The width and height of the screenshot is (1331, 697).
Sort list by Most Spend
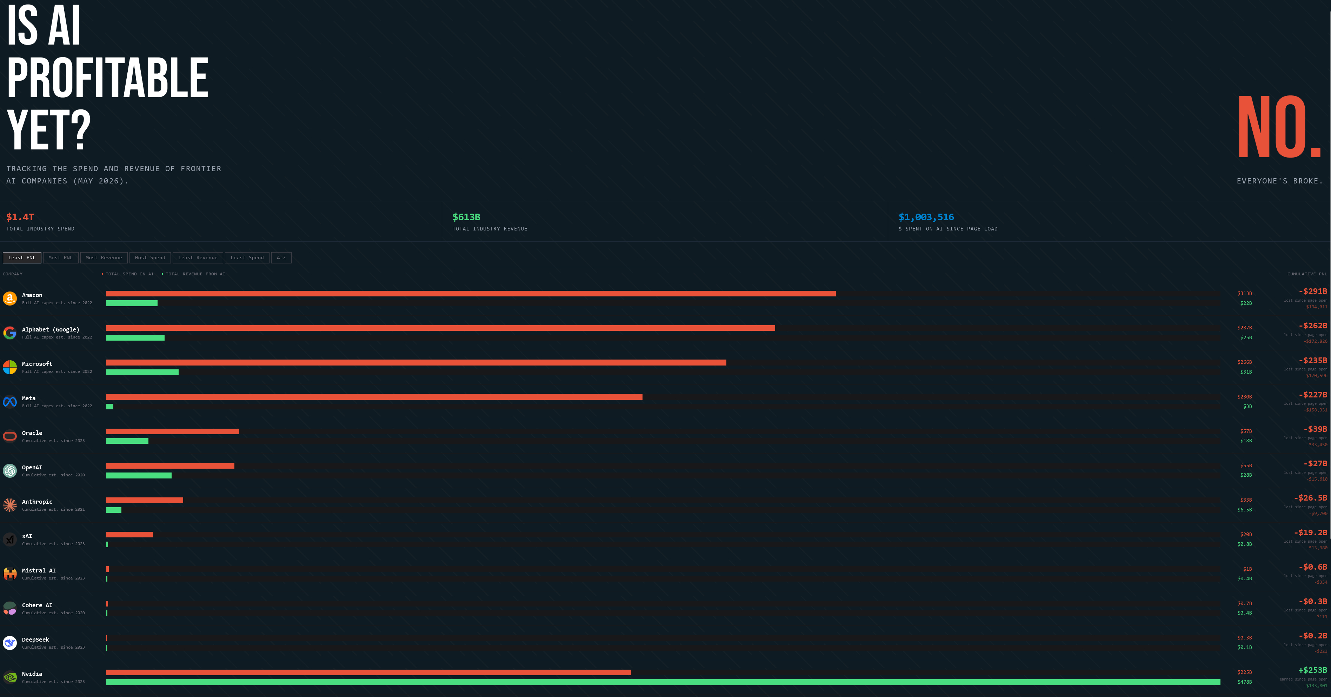pyautogui.click(x=150, y=258)
